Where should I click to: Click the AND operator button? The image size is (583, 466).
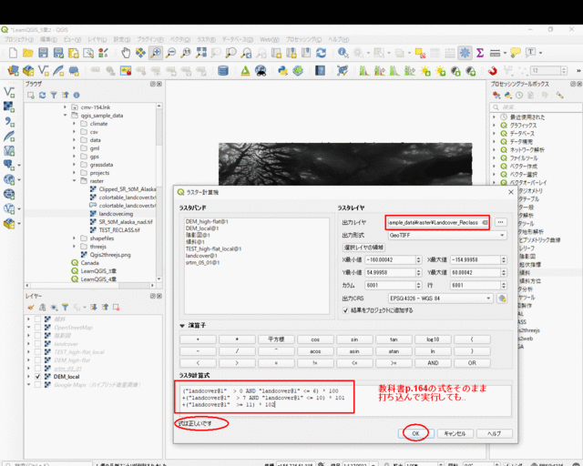(x=433, y=363)
